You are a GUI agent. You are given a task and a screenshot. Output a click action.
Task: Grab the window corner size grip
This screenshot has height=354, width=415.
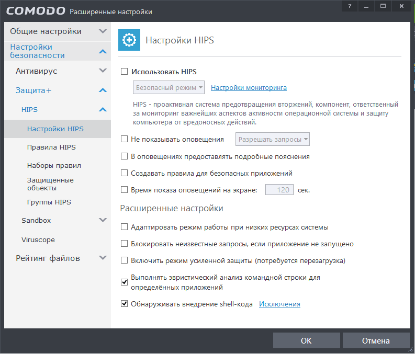coord(410,349)
